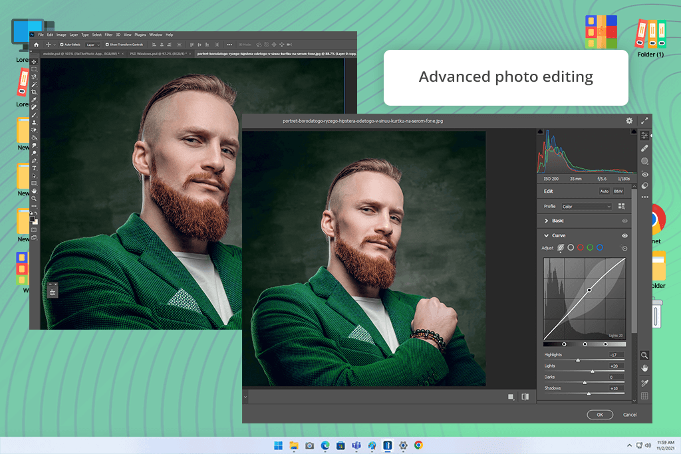Select the Lasso tool

[x=34, y=77]
